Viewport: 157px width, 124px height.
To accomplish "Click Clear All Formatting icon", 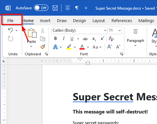I will (111, 38).
